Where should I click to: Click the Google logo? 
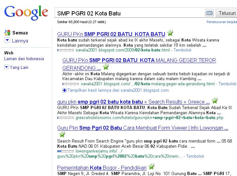26,13
